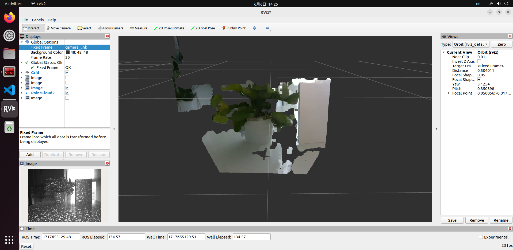
Task: Close the Displays panel
Action: tap(107, 36)
